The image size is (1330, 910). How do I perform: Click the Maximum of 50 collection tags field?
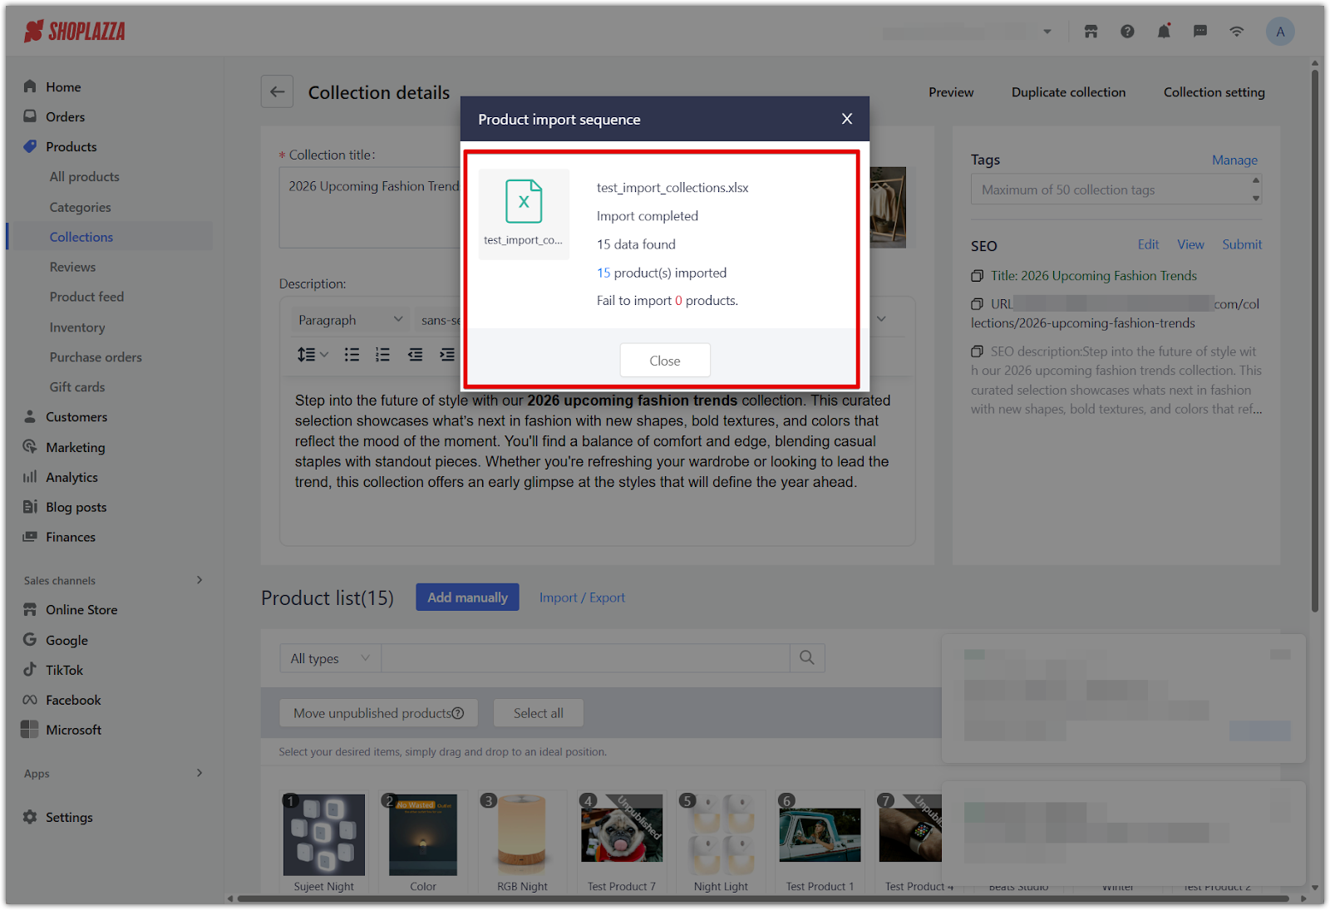click(1110, 189)
